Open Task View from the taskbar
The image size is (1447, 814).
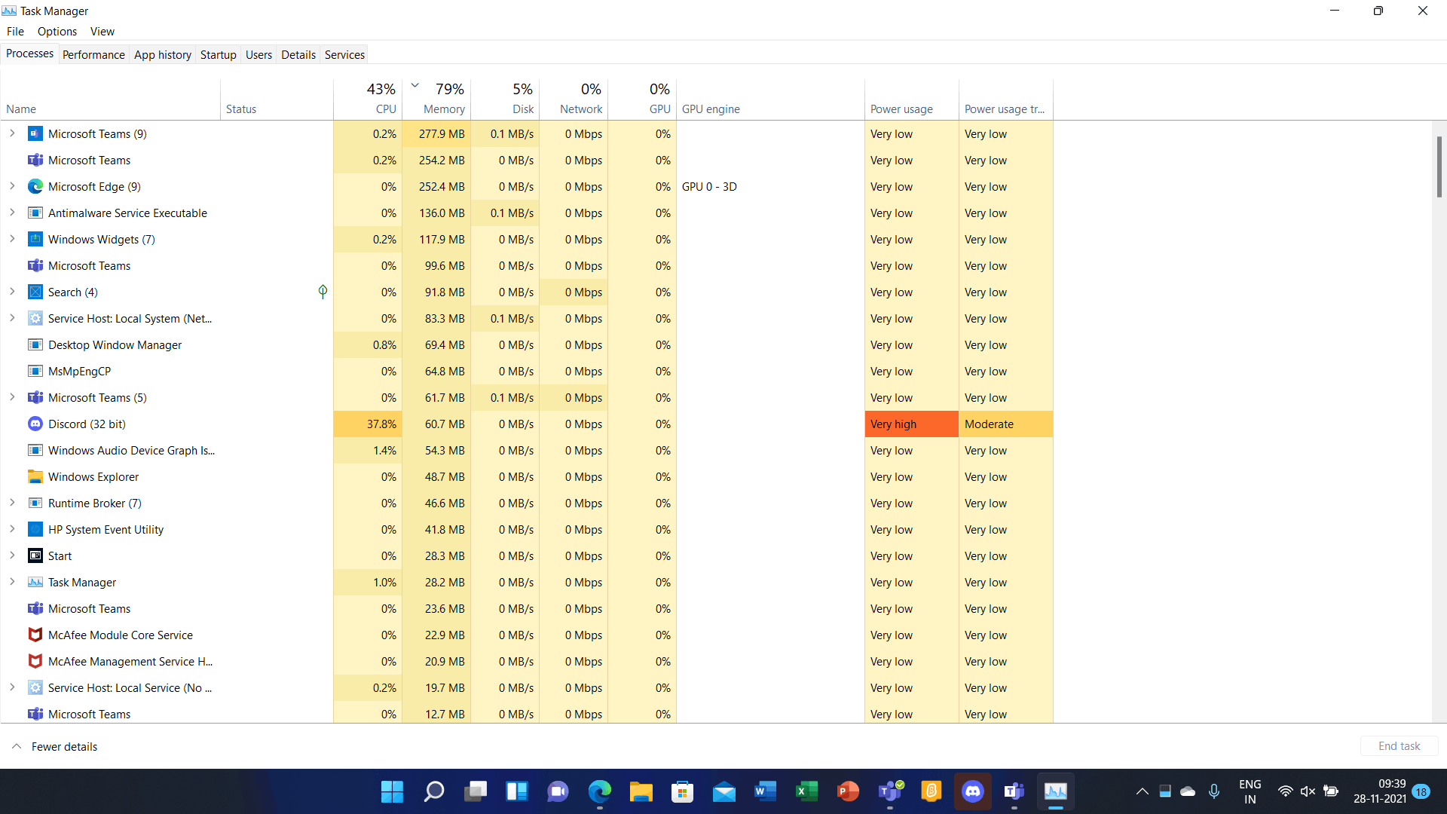tap(476, 791)
